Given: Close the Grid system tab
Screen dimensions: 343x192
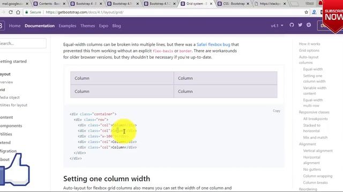Looking at the screenshot, I should [211, 4].
